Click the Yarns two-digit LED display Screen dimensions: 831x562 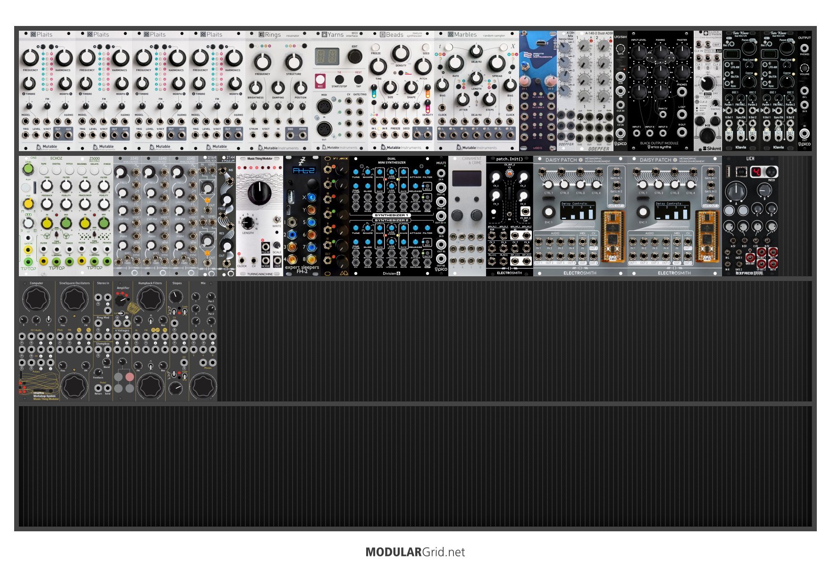(327, 57)
